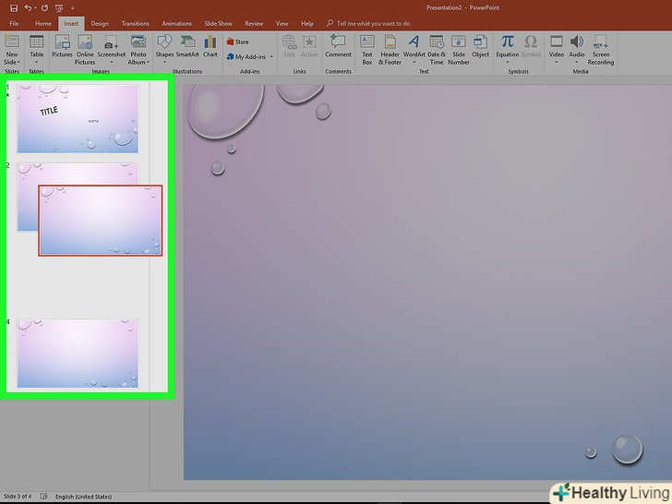Click the Pictures icon in the ribbon

pos(62,46)
